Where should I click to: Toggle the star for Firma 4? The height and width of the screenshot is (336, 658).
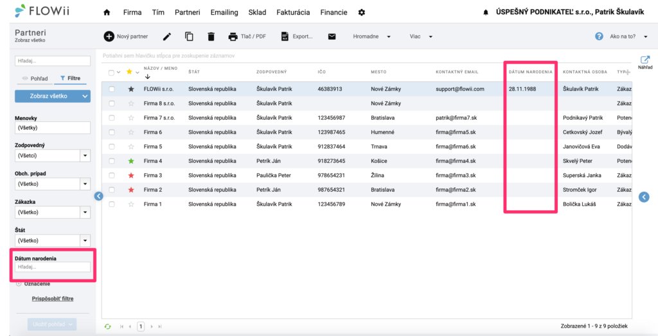pos(131,161)
